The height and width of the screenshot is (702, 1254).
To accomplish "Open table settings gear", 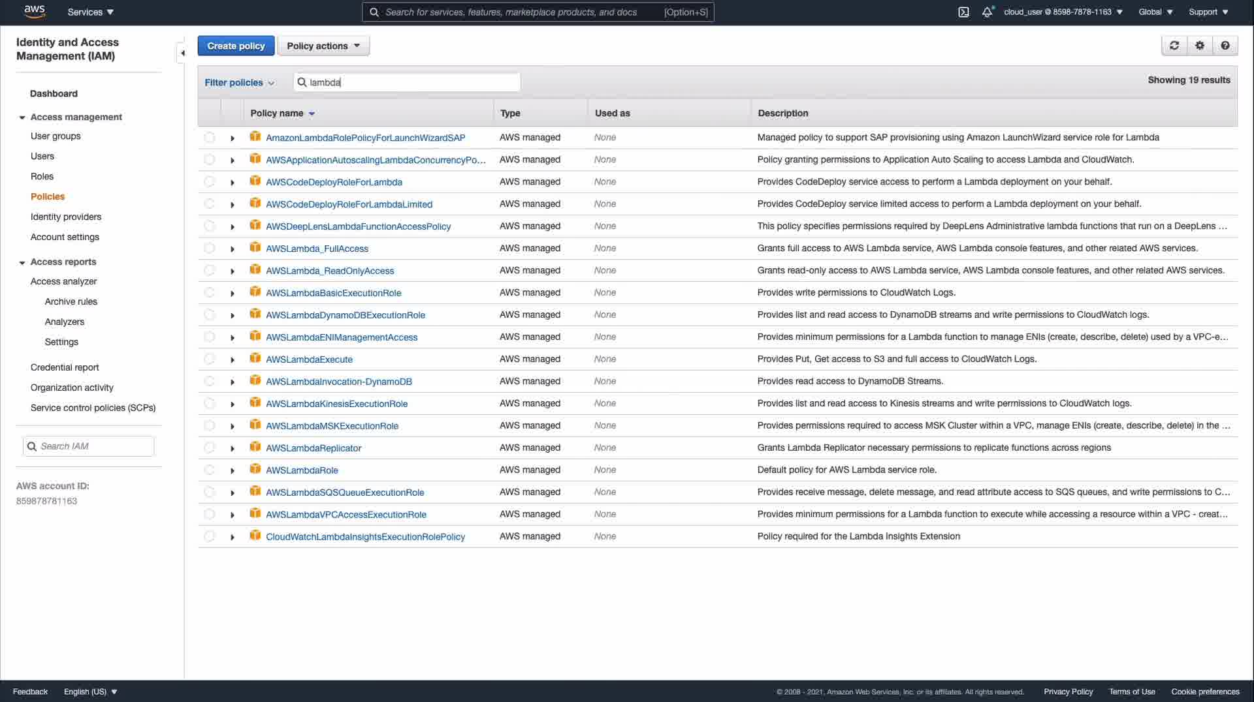I will point(1200,46).
